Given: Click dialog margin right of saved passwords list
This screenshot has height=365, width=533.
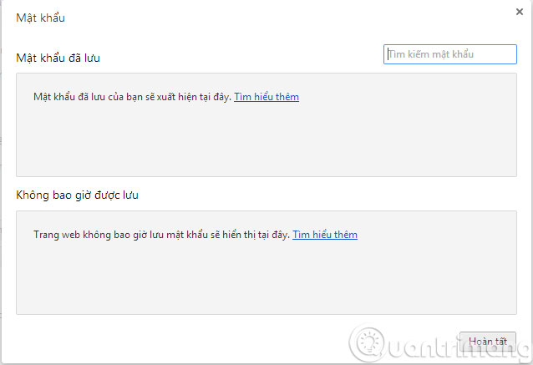Looking at the screenshot, I should coord(524,125).
